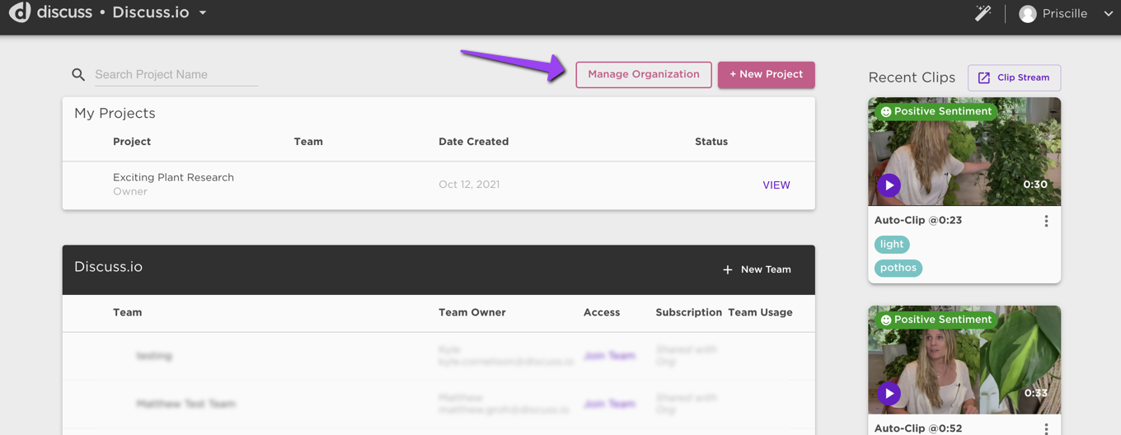Open options menu for Auto-Clip @0:52
This screenshot has height=435, width=1121.
tap(1046, 428)
